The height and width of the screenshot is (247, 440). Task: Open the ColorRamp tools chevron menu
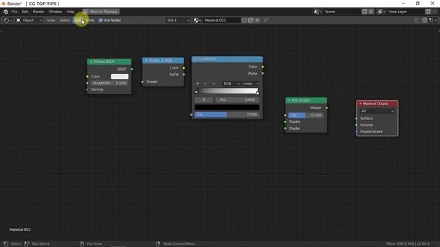click(x=214, y=84)
